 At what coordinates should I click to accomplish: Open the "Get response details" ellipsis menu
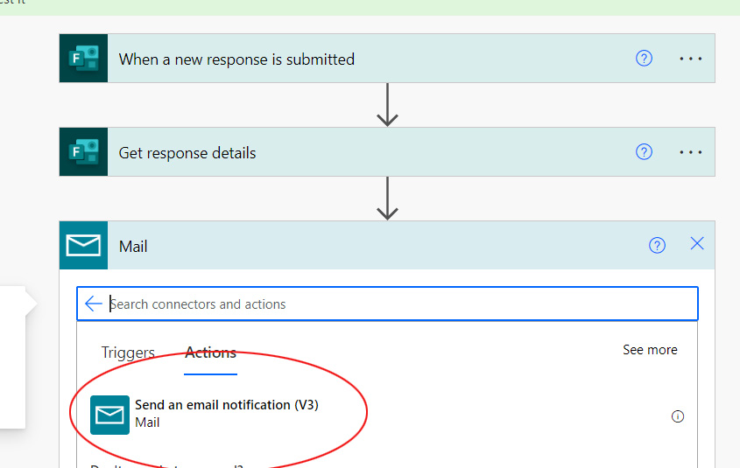pyautogui.click(x=691, y=151)
